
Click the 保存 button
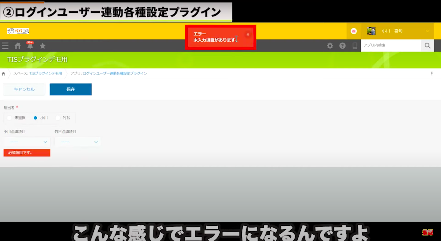pyautogui.click(x=70, y=89)
